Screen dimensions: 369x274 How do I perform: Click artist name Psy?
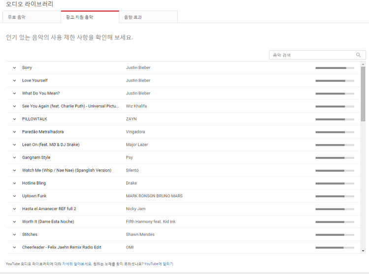point(129,157)
